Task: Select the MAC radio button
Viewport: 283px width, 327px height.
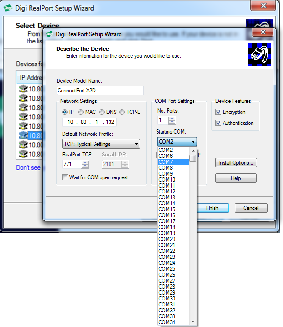Action: click(81, 112)
